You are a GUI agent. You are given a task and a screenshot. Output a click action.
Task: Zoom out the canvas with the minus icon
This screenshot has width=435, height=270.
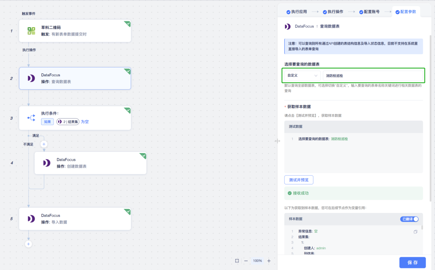pyautogui.click(x=246, y=261)
